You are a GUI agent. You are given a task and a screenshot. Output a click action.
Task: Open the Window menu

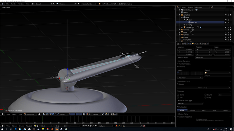pyautogui.click(x=21, y=4)
